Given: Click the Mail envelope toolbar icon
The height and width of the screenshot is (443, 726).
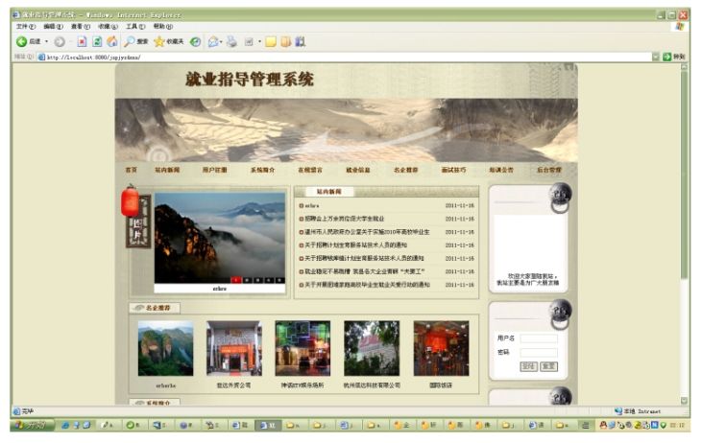Looking at the screenshot, I should 213,42.
